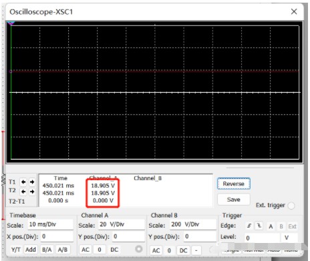Enable AC coupling for Channel A

pos(86,250)
